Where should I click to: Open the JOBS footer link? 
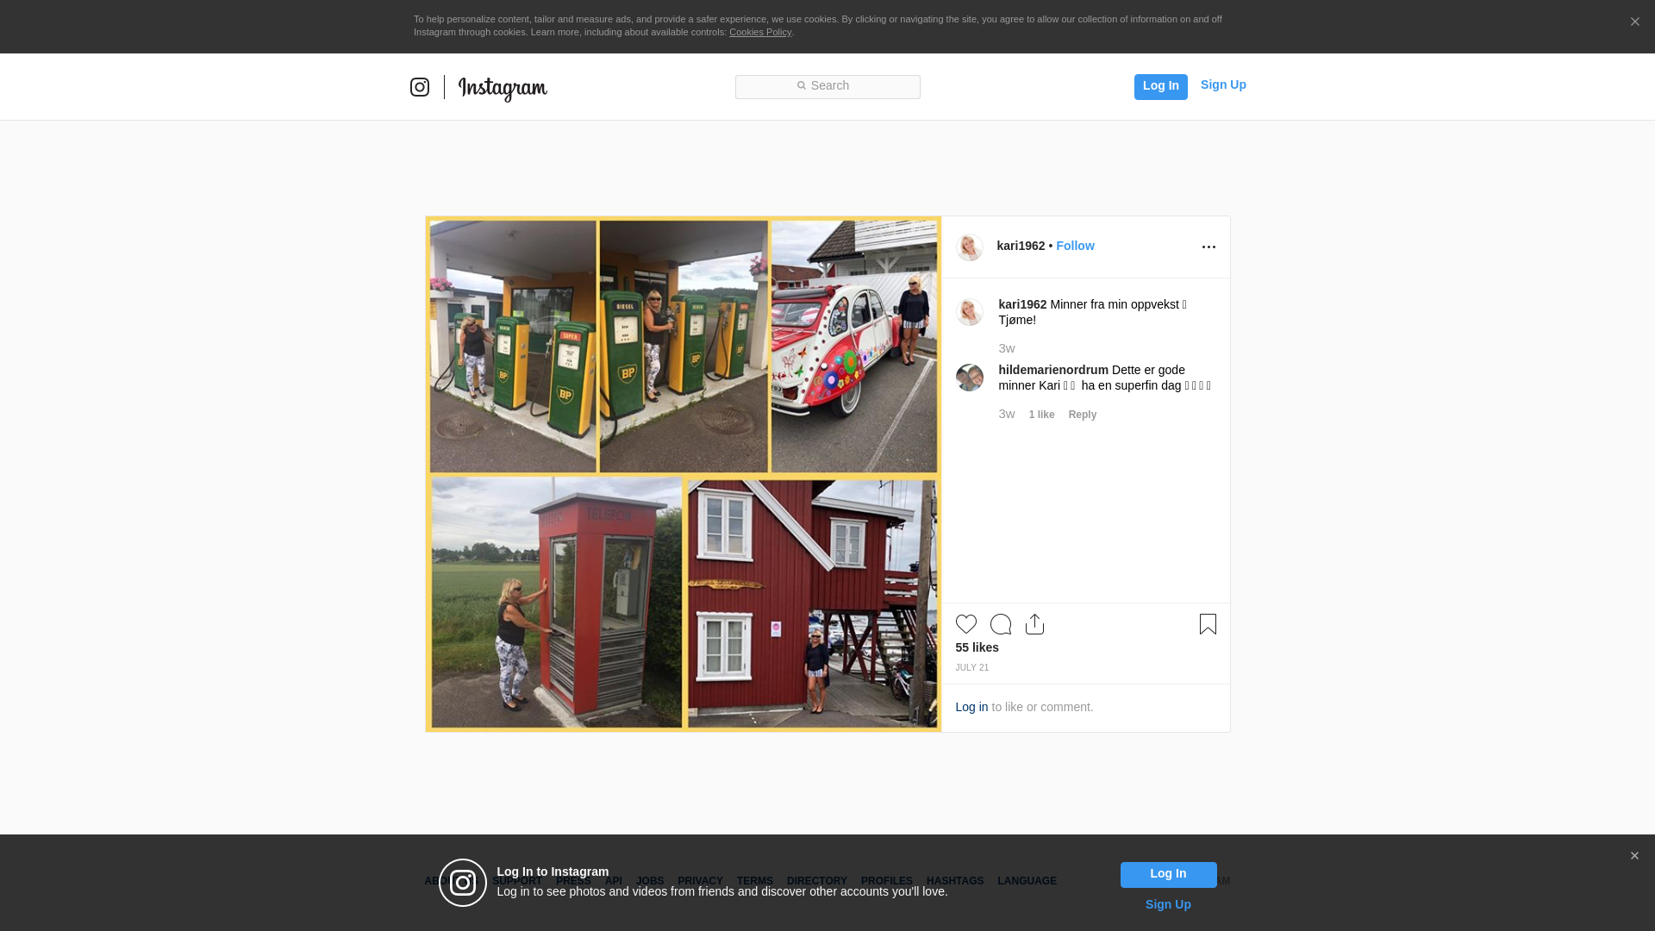(x=650, y=881)
